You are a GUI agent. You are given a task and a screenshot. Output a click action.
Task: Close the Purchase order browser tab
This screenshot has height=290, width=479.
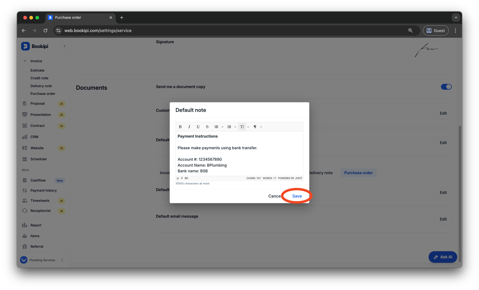[x=111, y=18]
